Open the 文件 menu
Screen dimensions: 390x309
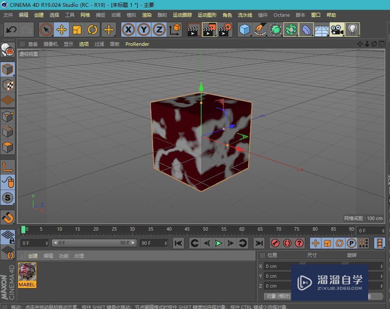pyautogui.click(x=8, y=15)
